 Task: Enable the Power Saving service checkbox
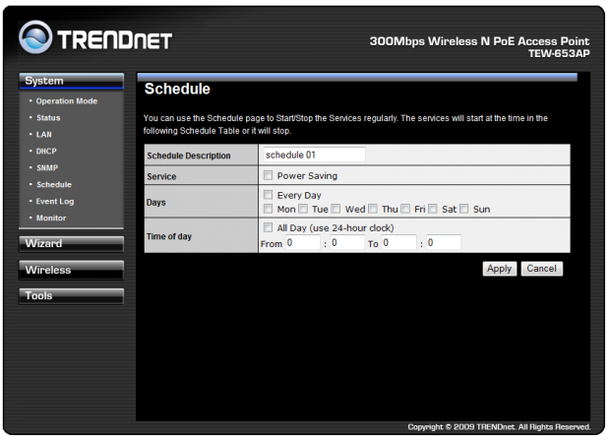point(268,175)
